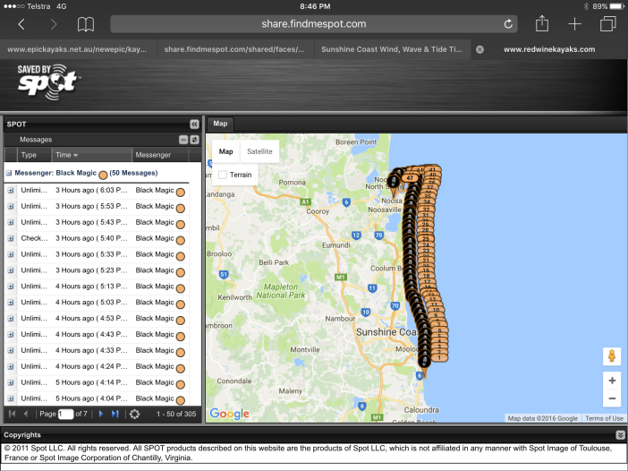This screenshot has height=471, width=628.
Task: Open the Terms of Use link
Action: click(604, 418)
